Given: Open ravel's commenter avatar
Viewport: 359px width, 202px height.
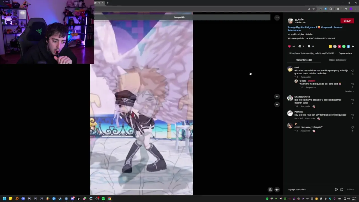Looking at the screenshot, I should click(290, 69).
